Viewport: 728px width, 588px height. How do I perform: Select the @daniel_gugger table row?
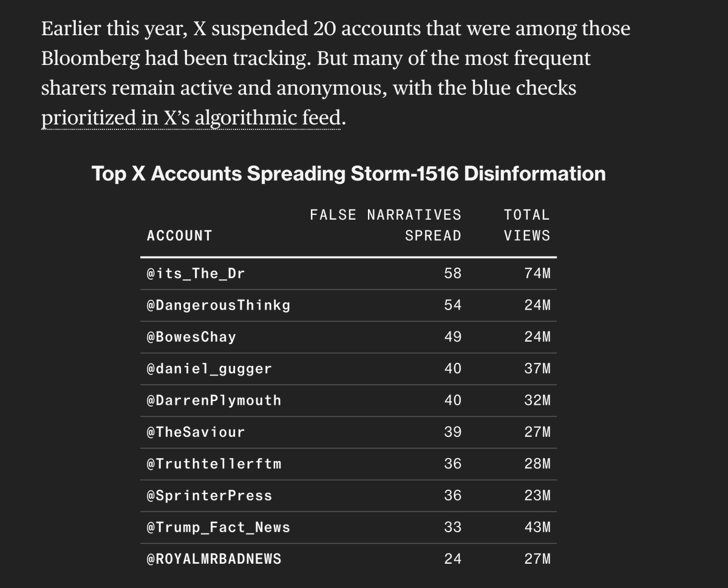[349, 369]
